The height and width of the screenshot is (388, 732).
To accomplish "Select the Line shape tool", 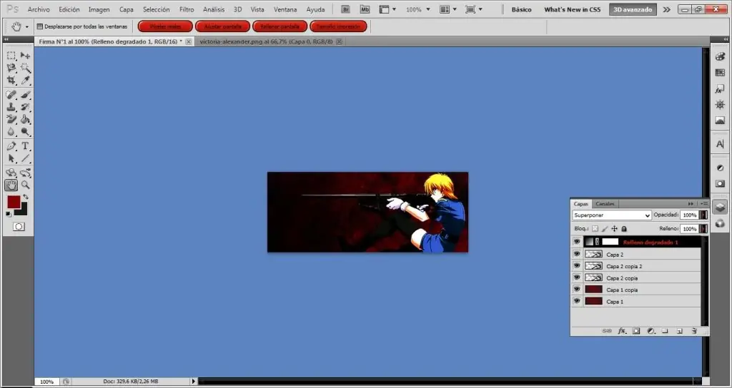I will [25, 159].
